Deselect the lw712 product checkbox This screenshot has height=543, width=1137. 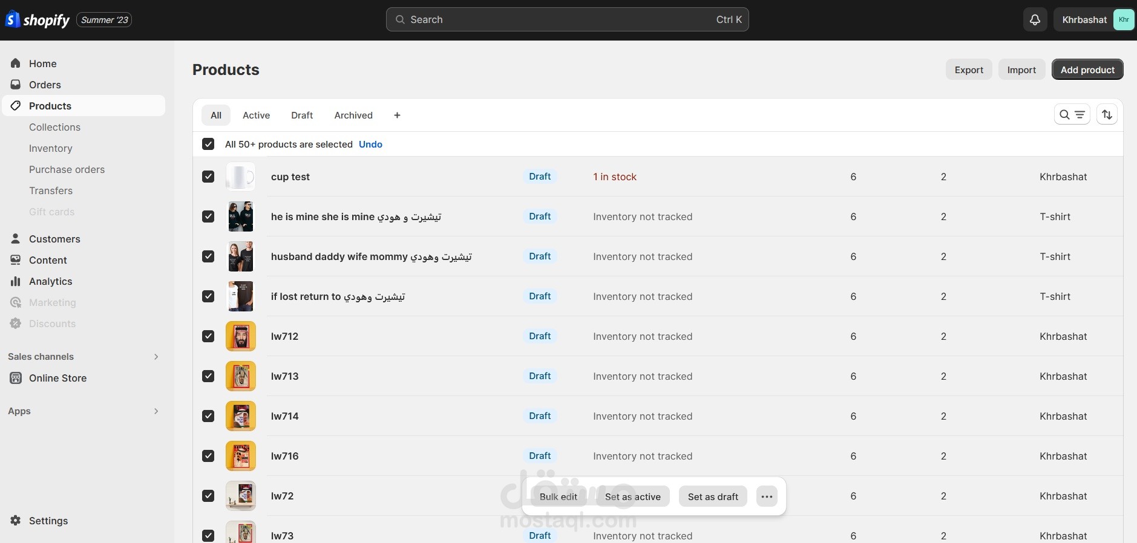click(208, 336)
